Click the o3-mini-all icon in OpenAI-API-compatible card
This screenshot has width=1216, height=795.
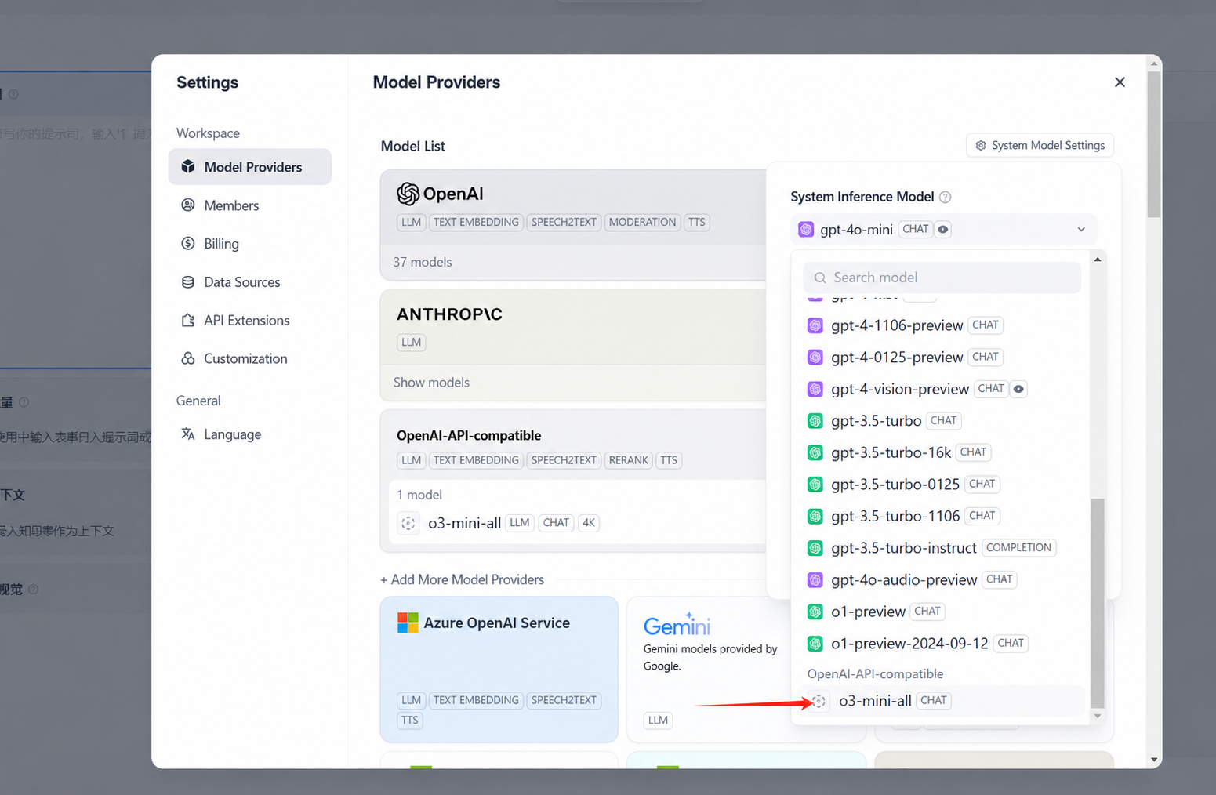click(408, 523)
